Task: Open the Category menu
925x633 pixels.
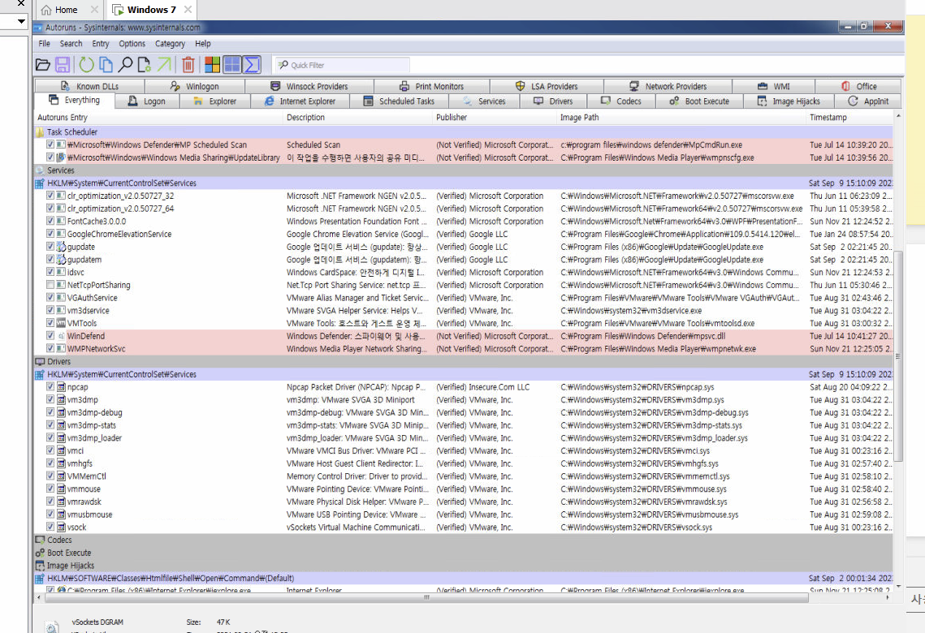Action: point(170,44)
